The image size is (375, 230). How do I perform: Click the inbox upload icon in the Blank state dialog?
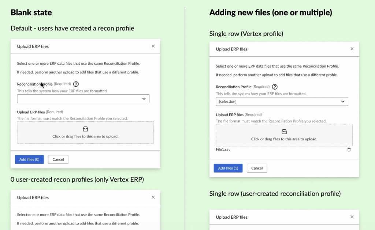pyautogui.click(x=85, y=129)
